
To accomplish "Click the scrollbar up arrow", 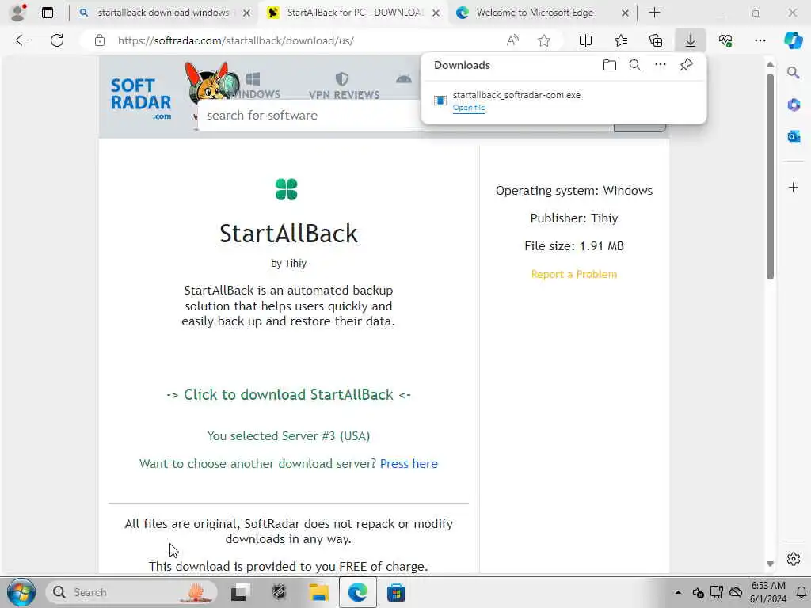I will (x=770, y=65).
